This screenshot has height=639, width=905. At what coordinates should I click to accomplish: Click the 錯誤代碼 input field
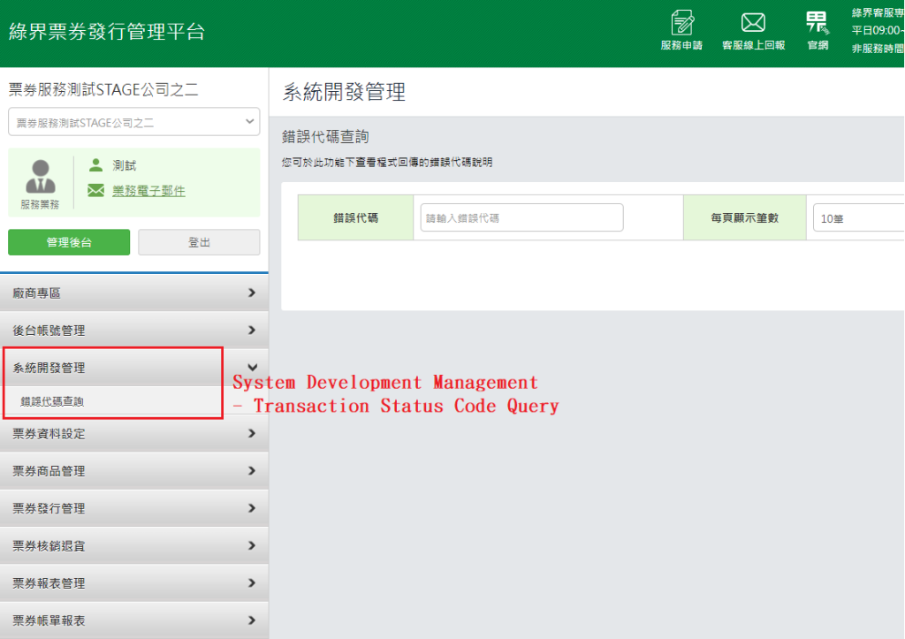[x=521, y=217]
